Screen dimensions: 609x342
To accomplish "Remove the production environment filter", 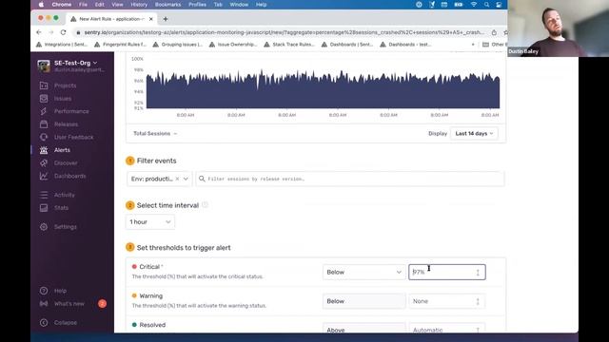I will [x=178, y=179].
